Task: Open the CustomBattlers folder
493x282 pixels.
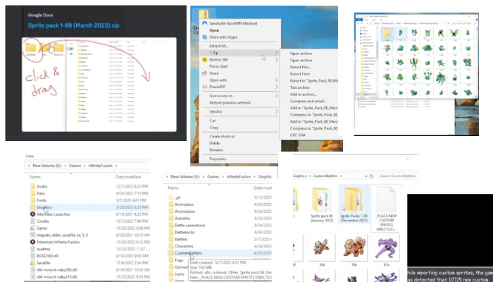Action: tap(192, 253)
